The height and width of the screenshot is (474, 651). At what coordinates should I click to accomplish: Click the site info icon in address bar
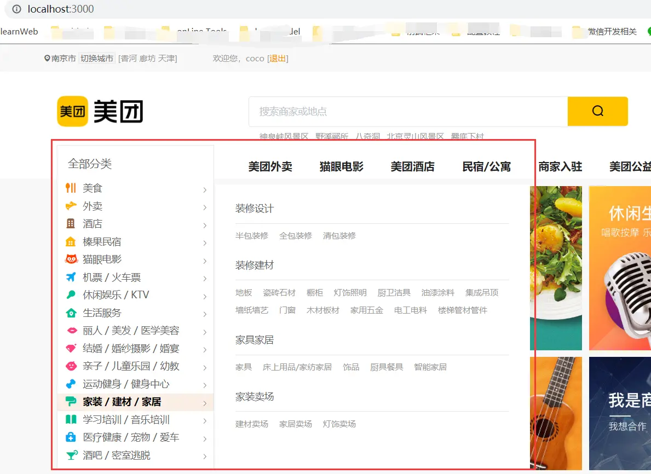click(16, 9)
